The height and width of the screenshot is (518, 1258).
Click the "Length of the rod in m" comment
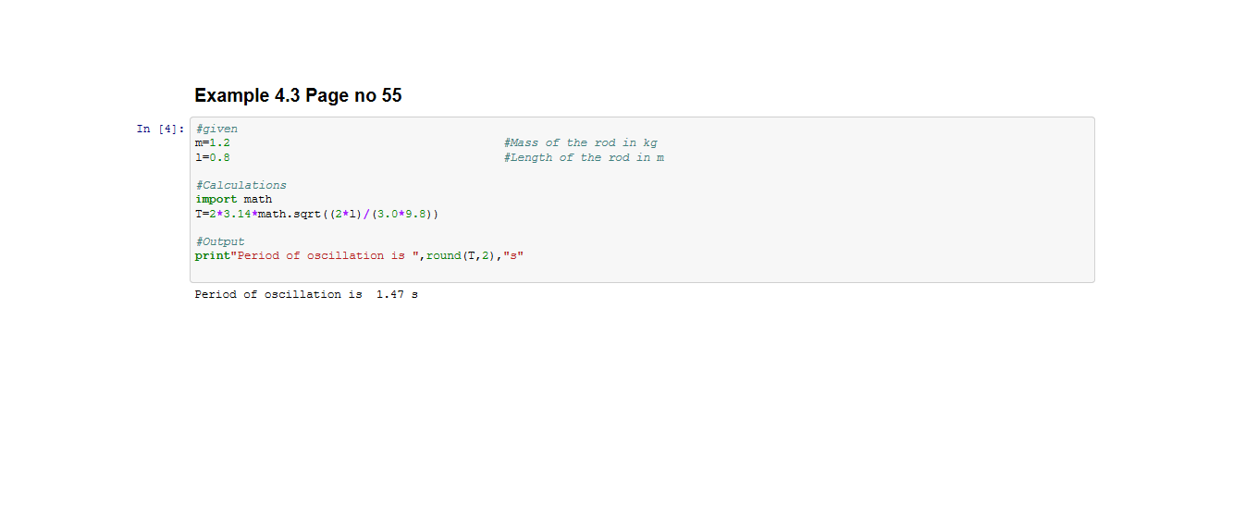pyautogui.click(x=584, y=157)
